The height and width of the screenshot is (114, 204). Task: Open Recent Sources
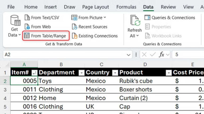[89, 27]
